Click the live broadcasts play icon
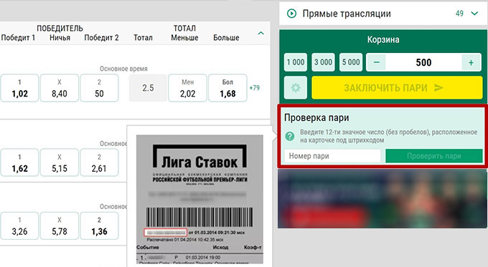The height and width of the screenshot is (267, 488). (x=291, y=14)
